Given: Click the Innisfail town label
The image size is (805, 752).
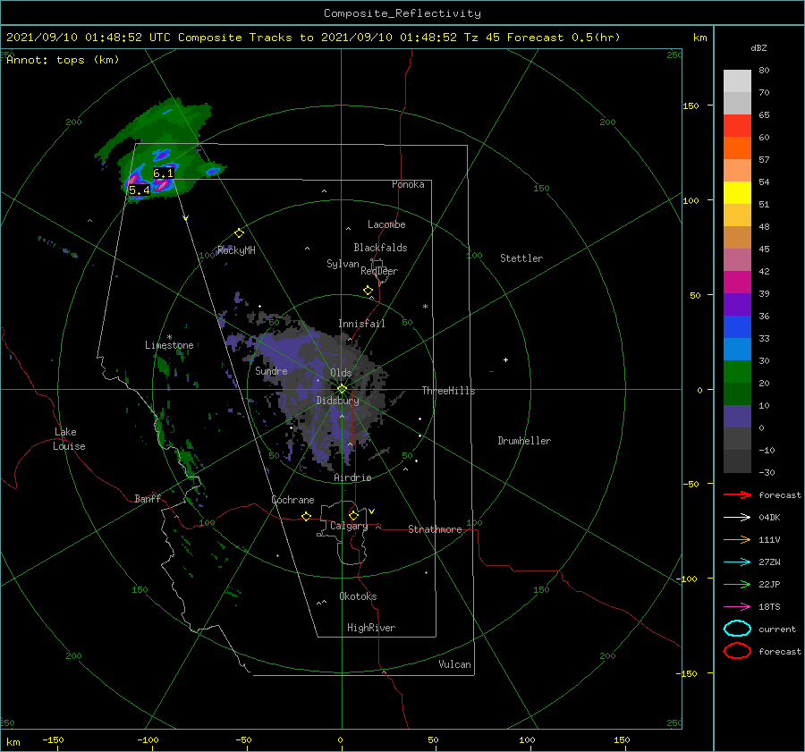Looking at the screenshot, I should coord(361,324).
